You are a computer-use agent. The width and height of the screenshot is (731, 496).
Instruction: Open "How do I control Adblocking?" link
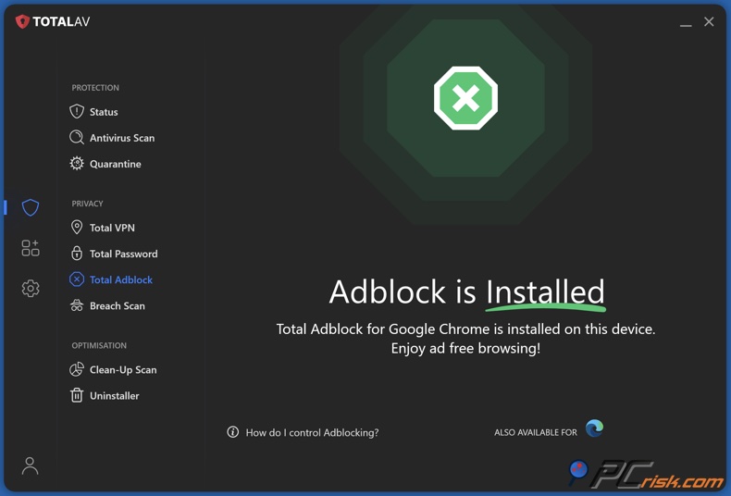coord(312,432)
